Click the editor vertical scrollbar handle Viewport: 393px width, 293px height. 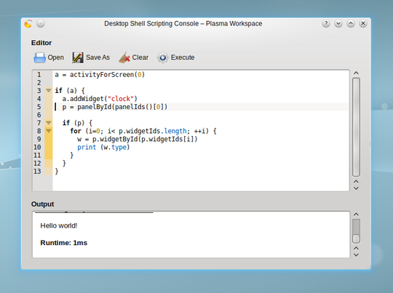(x=356, y=127)
